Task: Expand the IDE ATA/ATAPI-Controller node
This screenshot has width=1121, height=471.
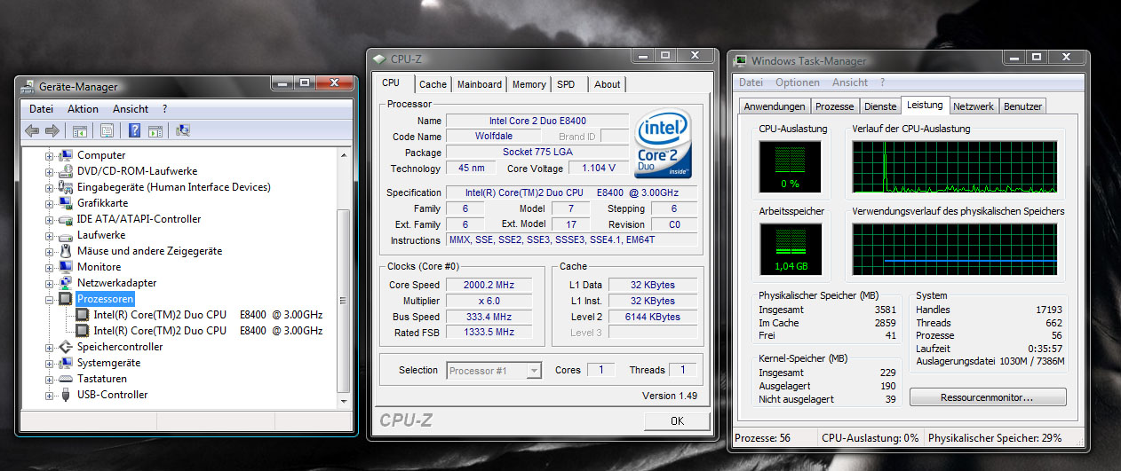Action: pyautogui.click(x=50, y=219)
